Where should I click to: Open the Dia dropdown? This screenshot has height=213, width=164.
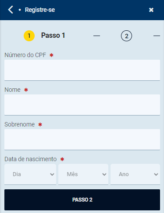[x=30, y=174]
